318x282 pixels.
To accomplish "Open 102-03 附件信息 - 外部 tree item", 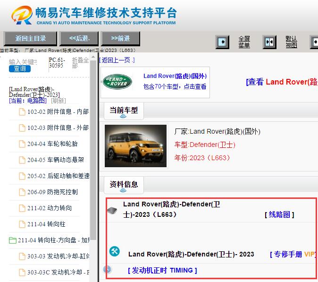I will point(58,128).
